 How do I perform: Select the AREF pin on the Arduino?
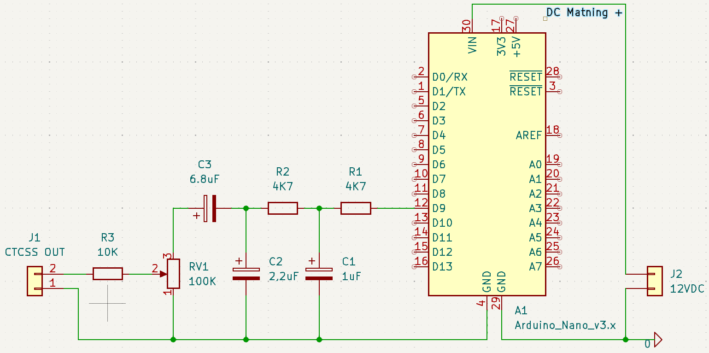(529, 135)
